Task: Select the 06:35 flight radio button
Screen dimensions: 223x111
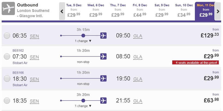Action: [7, 35]
